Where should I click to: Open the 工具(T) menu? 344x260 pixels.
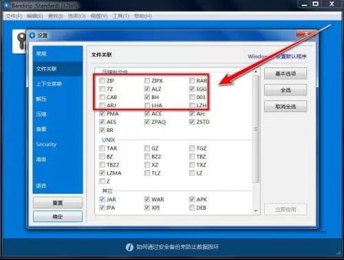121,16
